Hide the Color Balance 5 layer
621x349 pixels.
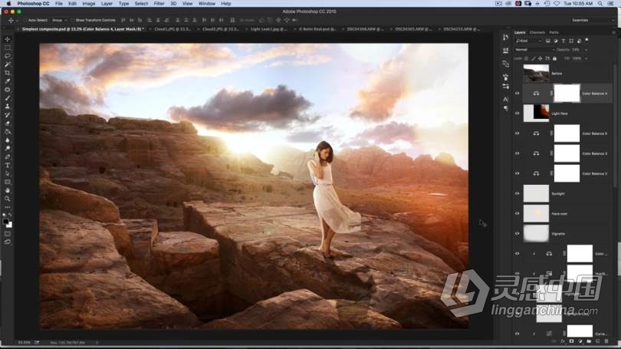pos(517,133)
